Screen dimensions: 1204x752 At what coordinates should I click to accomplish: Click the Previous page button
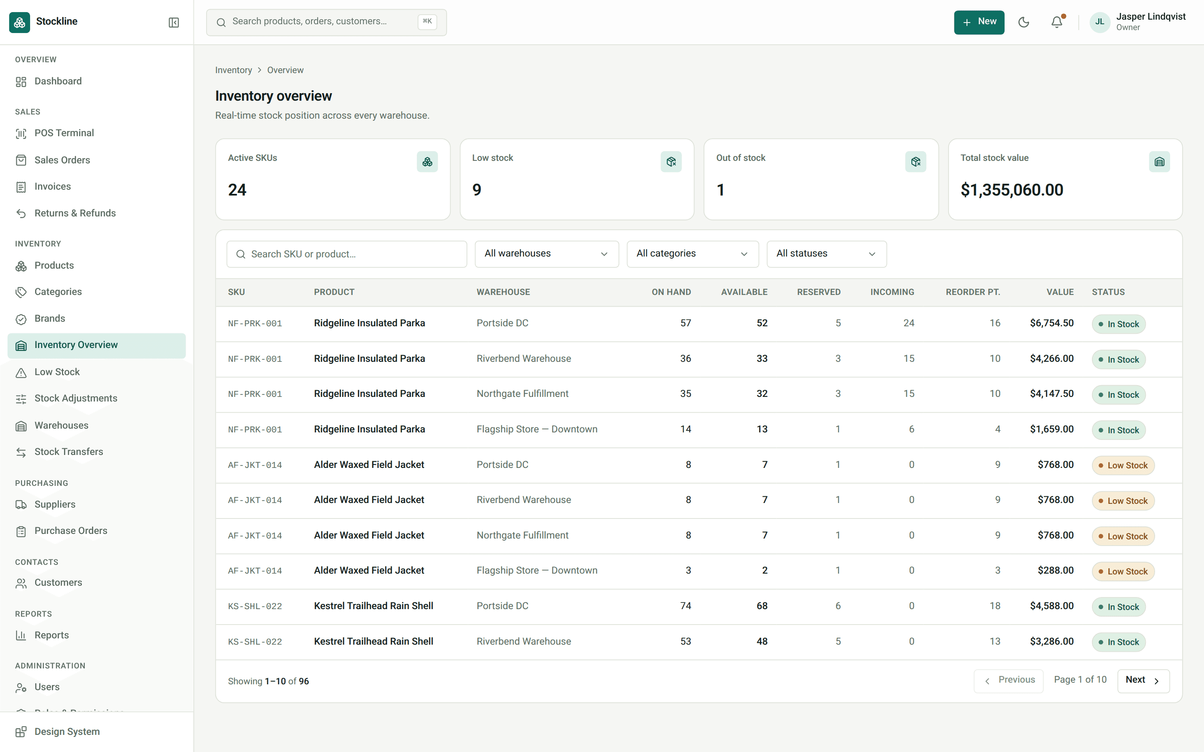(1008, 681)
